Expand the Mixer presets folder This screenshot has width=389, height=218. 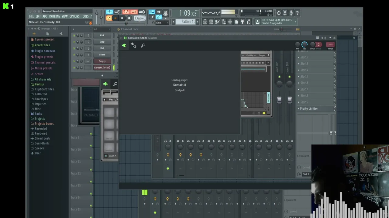click(43, 68)
